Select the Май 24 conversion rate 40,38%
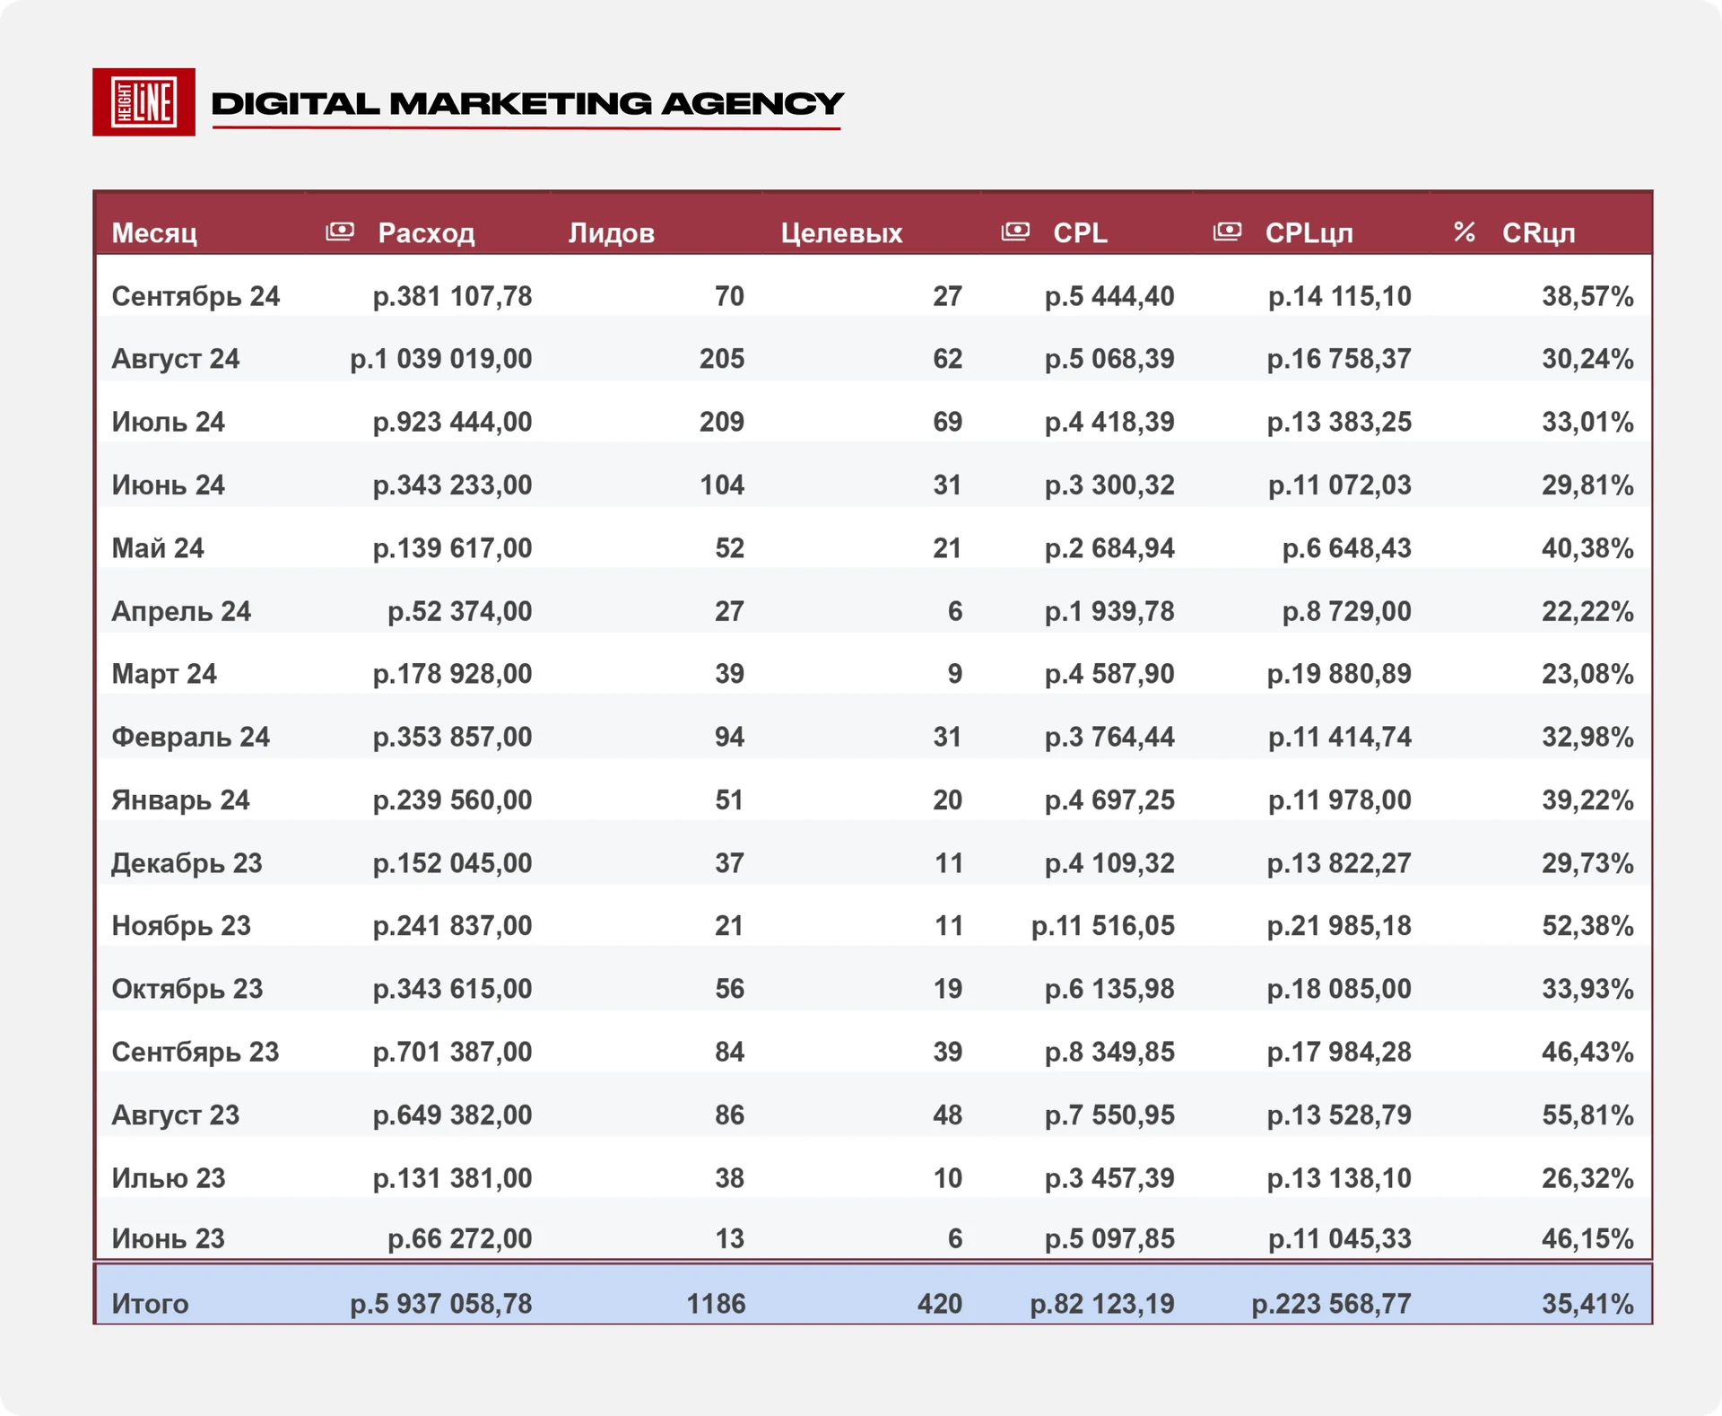 1587,547
